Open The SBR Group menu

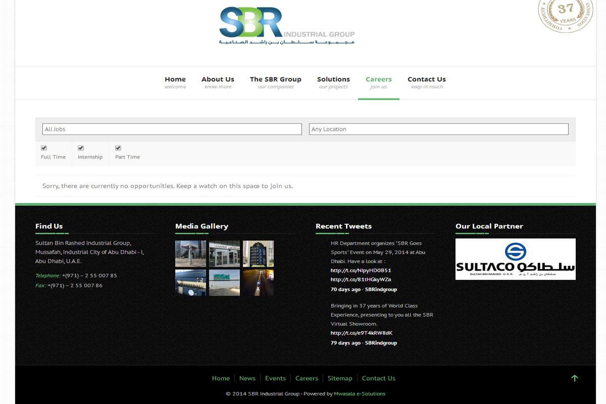(x=276, y=83)
